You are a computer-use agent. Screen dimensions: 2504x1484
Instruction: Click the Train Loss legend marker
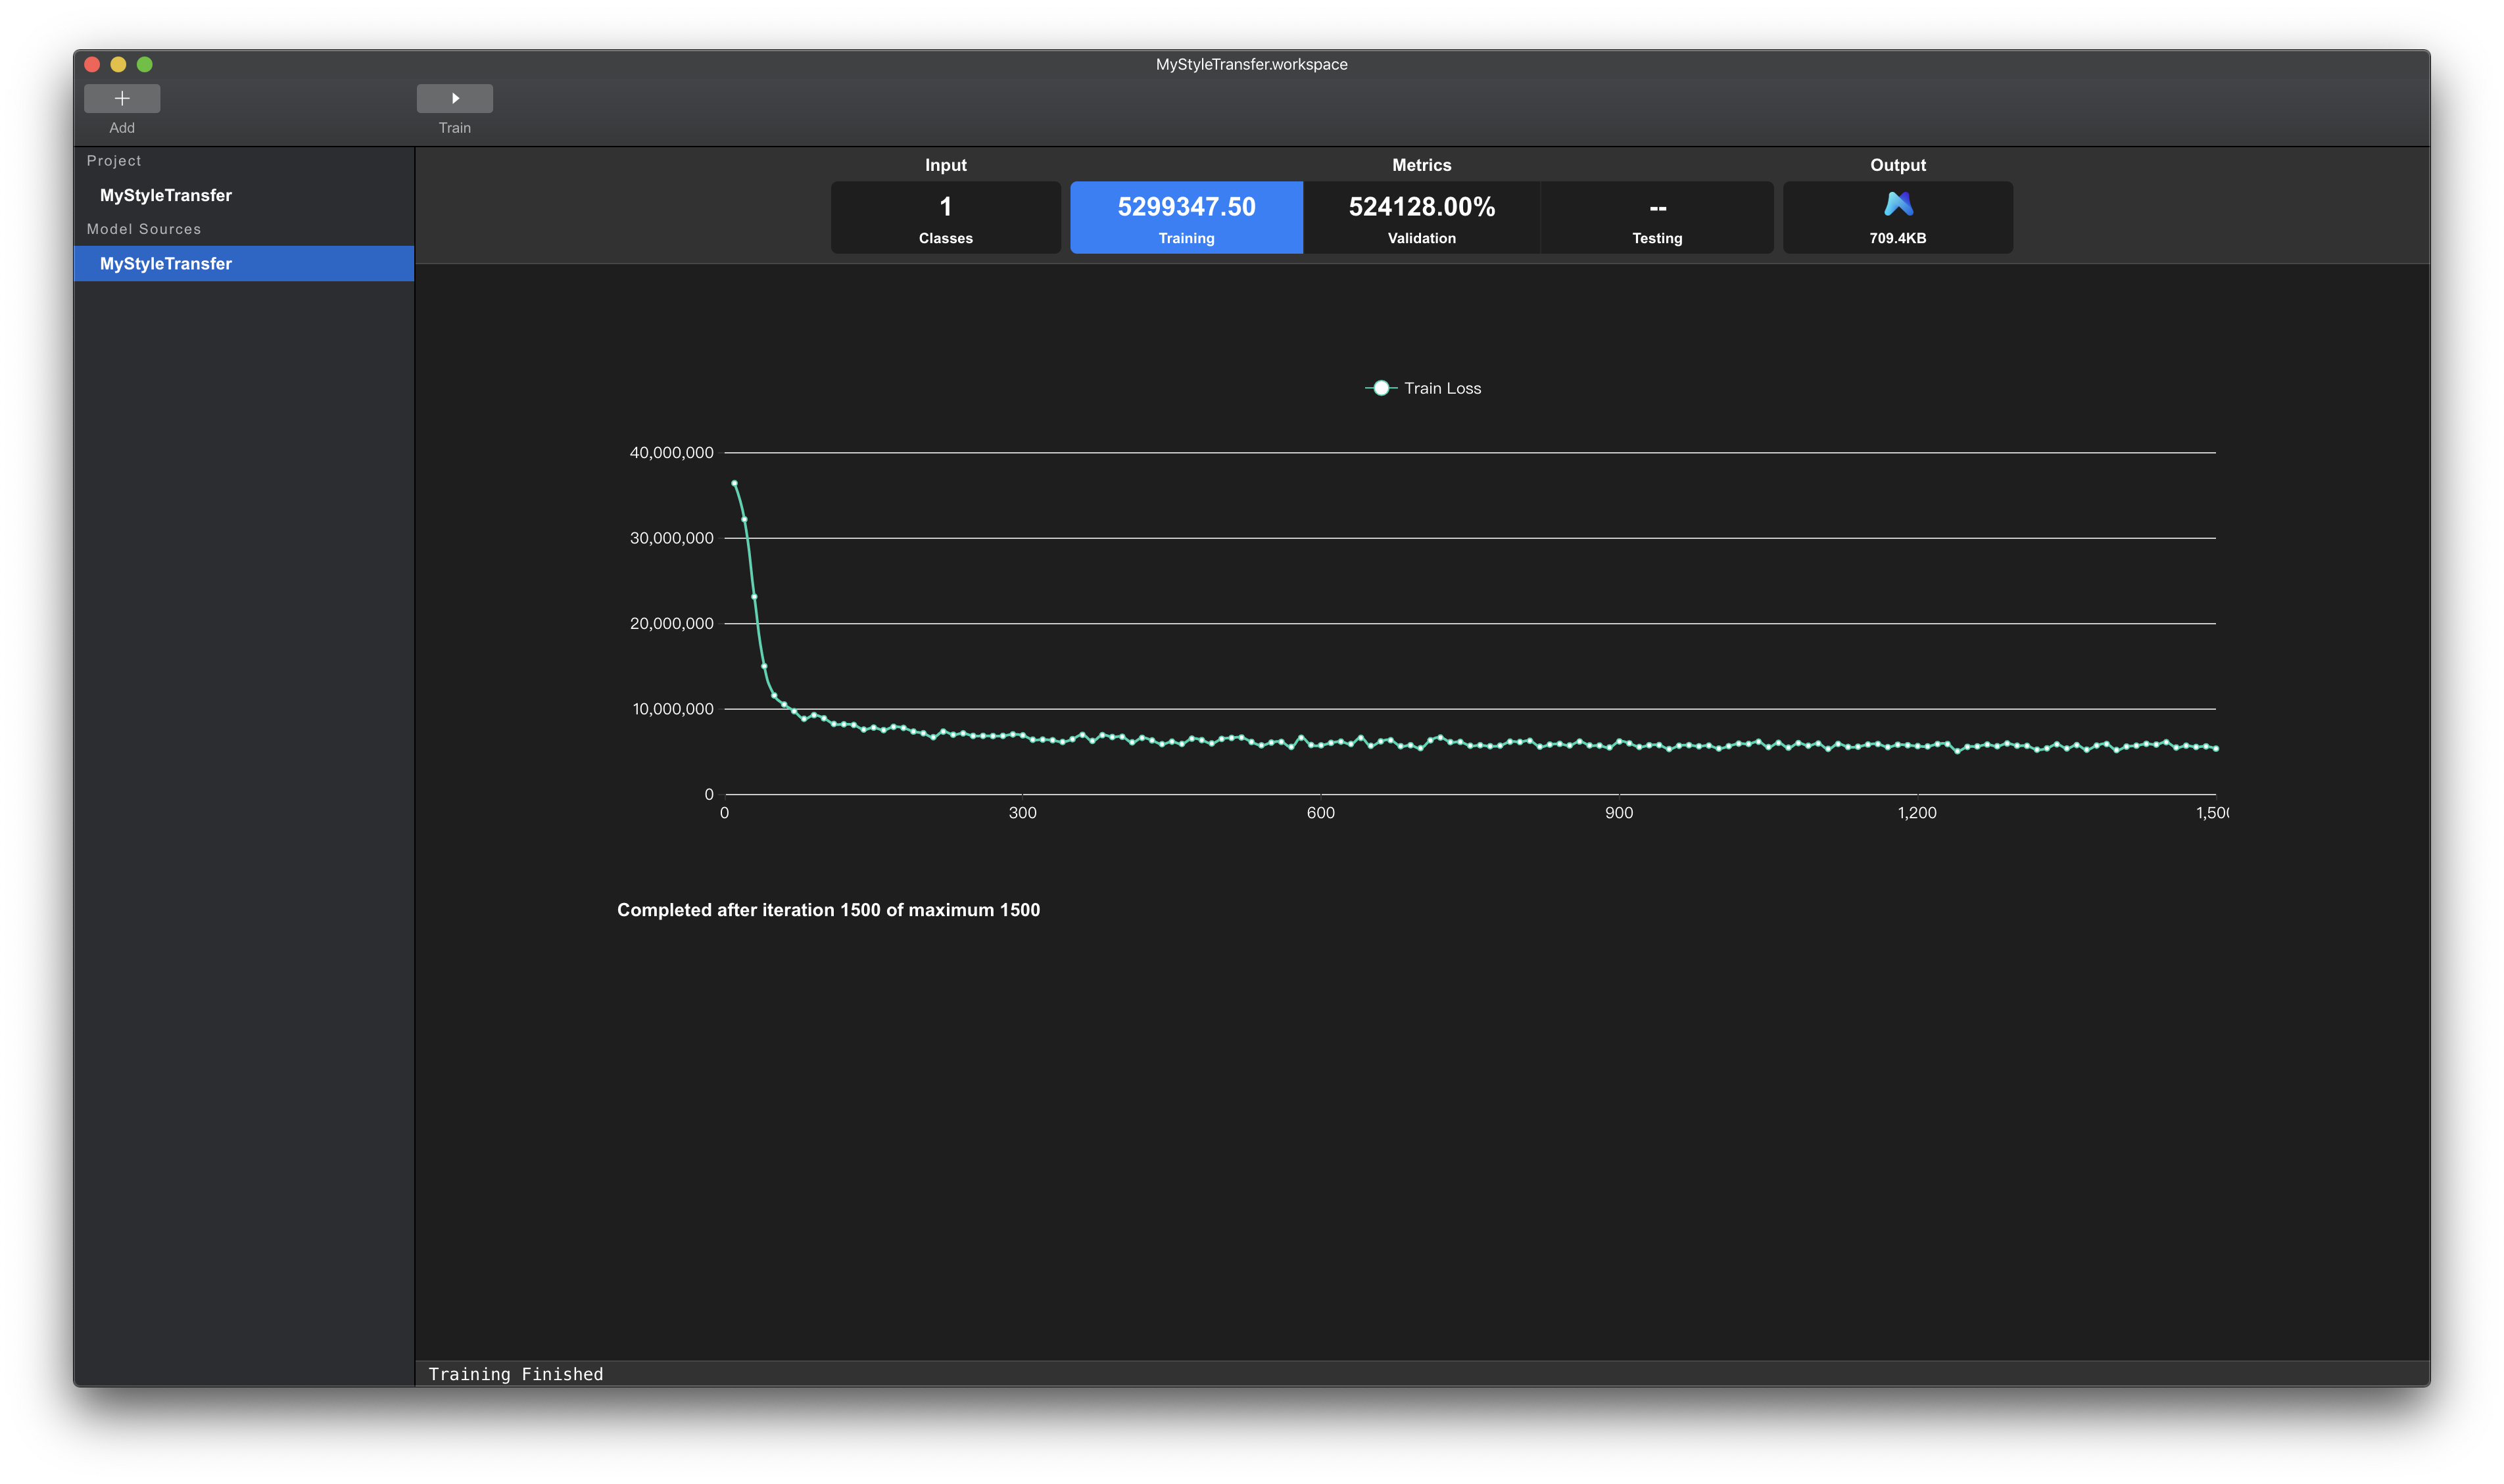[1380, 388]
